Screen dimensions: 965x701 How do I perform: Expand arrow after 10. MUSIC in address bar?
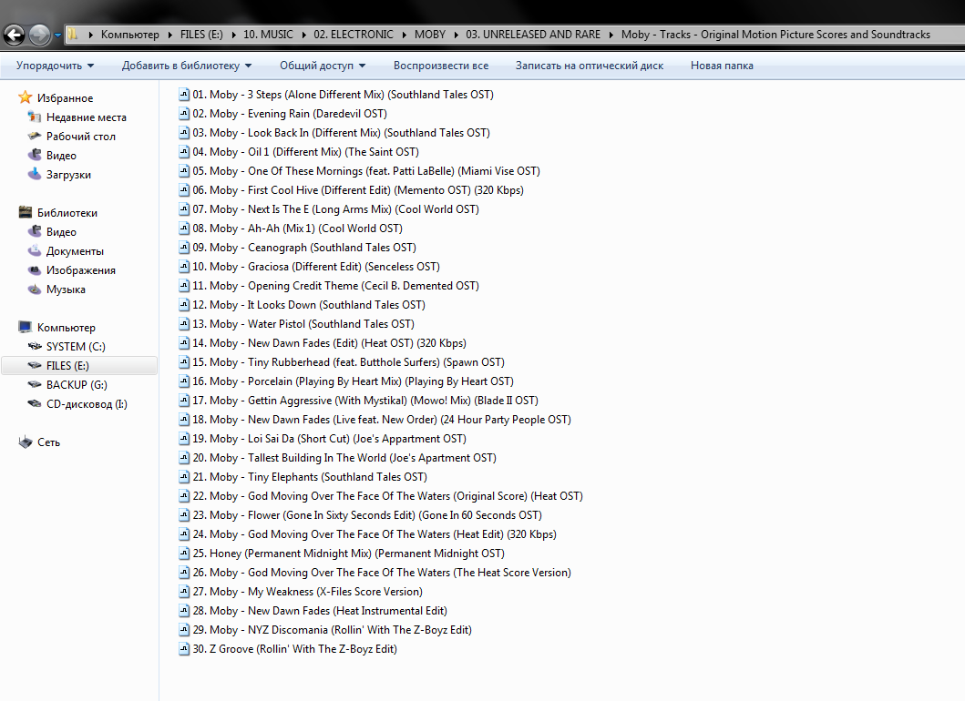click(304, 35)
